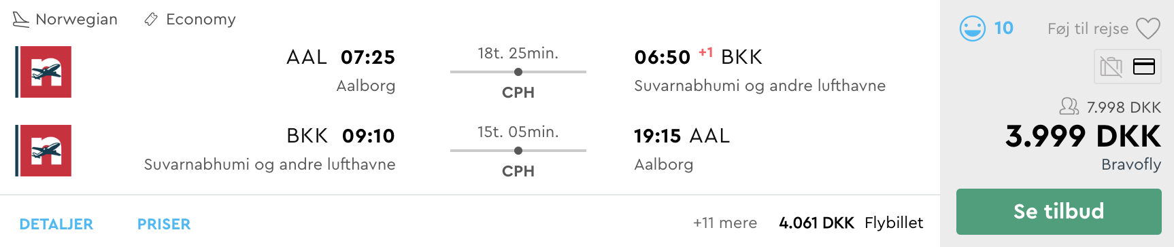
Task: Click the airplane tail icon beside Norwegian
Action: click(x=21, y=20)
